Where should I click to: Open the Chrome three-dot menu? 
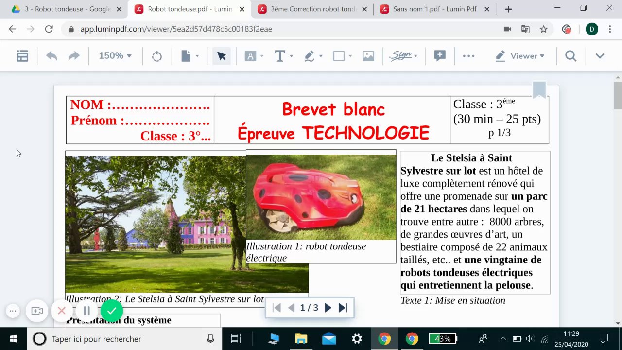pyautogui.click(x=610, y=29)
